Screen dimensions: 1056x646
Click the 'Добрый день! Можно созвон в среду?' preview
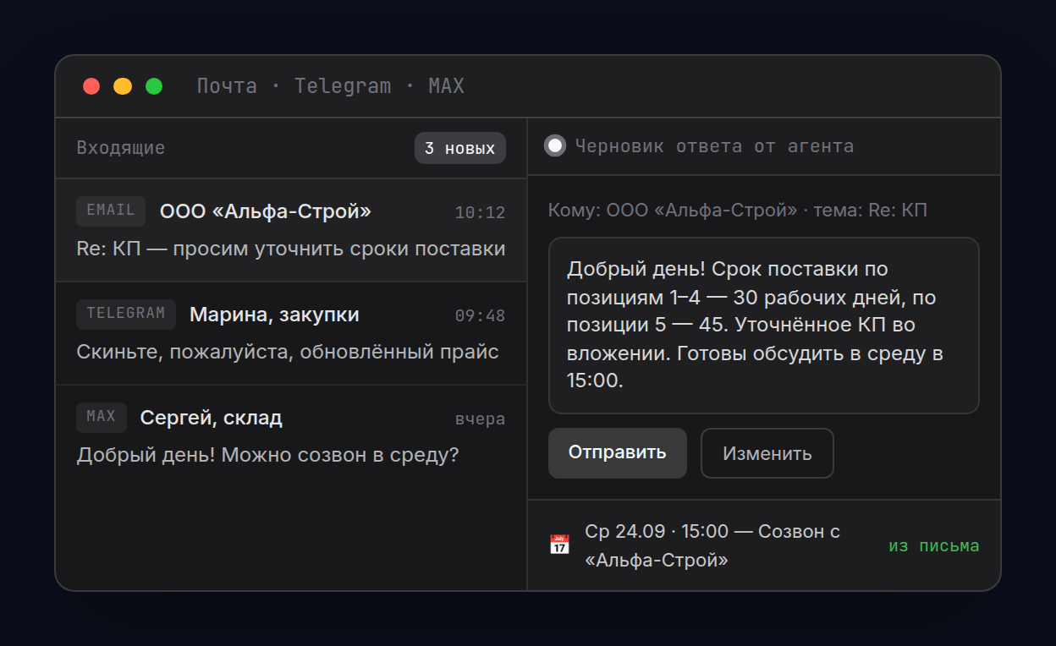[x=267, y=455]
